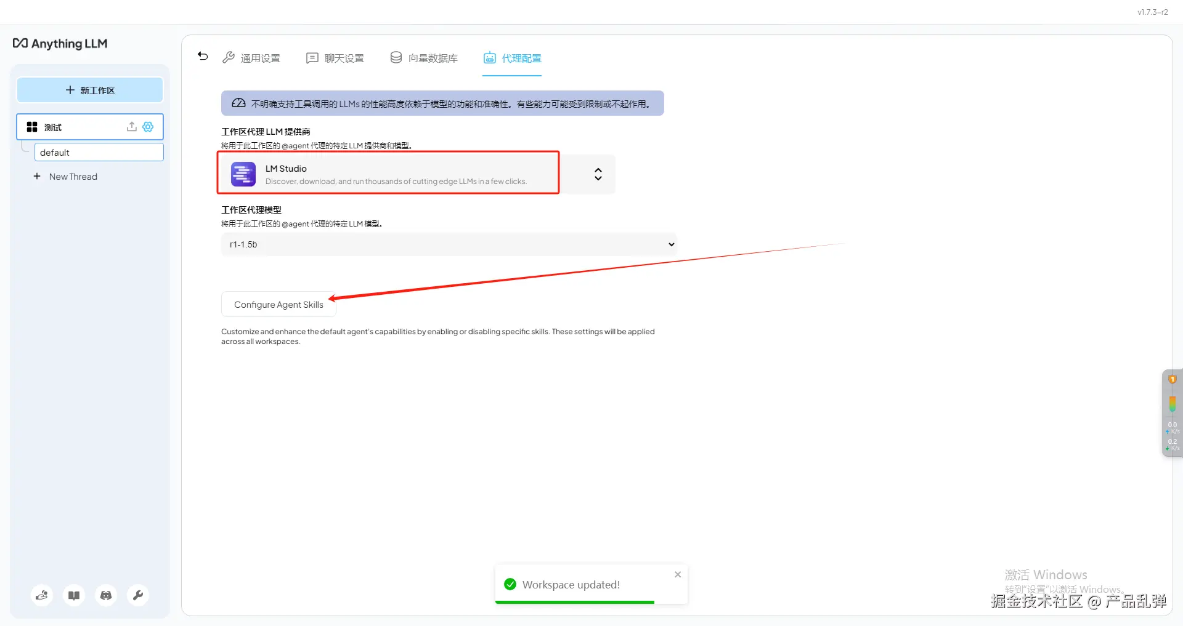The width and height of the screenshot is (1183, 626).
Task: Click the 工作区代理模型 heading
Action: (x=251, y=210)
